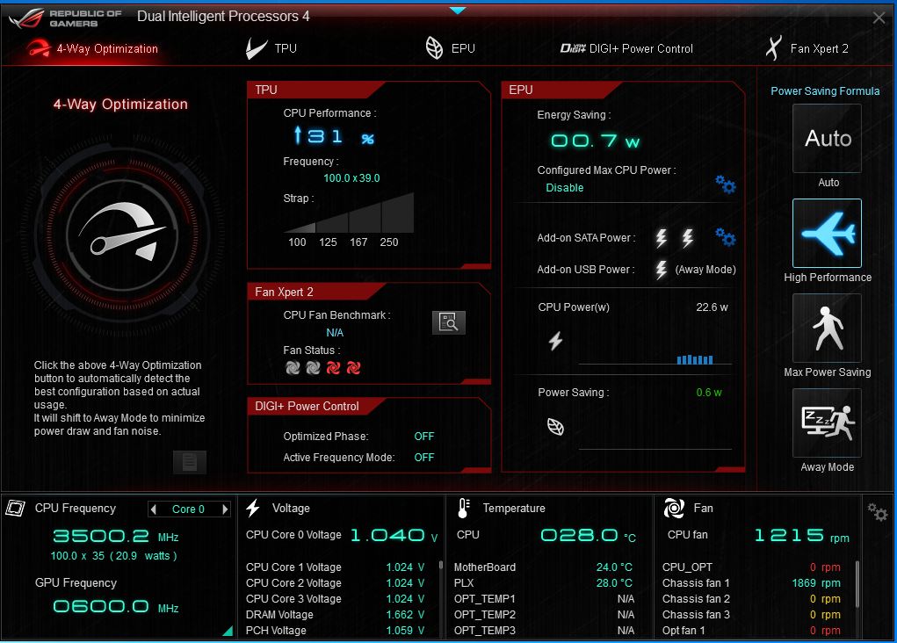Click CPU_OPT fan row
Screen dimensions: 897x643
click(x=752, y=567)
